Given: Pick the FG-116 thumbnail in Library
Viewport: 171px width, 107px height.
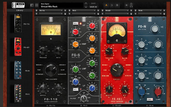Looking at the screenshot, I should click(x=18, y=23).
